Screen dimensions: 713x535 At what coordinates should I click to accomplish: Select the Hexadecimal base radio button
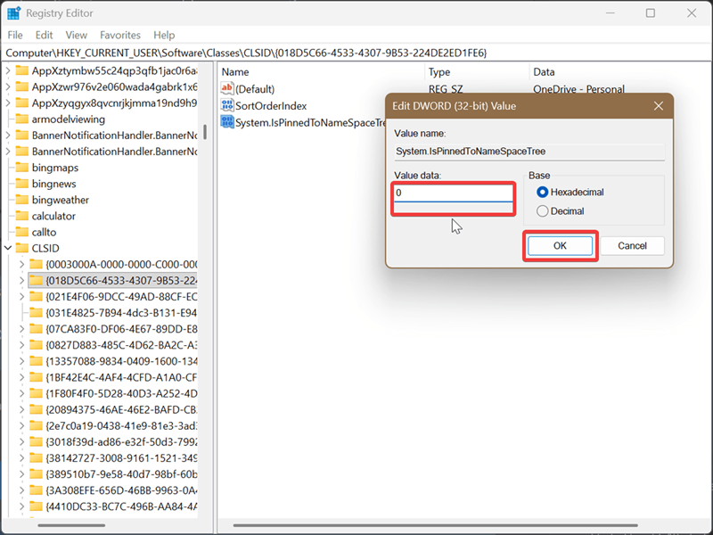pyautogui.click(x=542, y=192)
